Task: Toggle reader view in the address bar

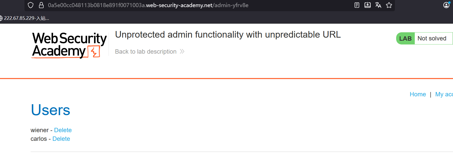Action: 357,5
